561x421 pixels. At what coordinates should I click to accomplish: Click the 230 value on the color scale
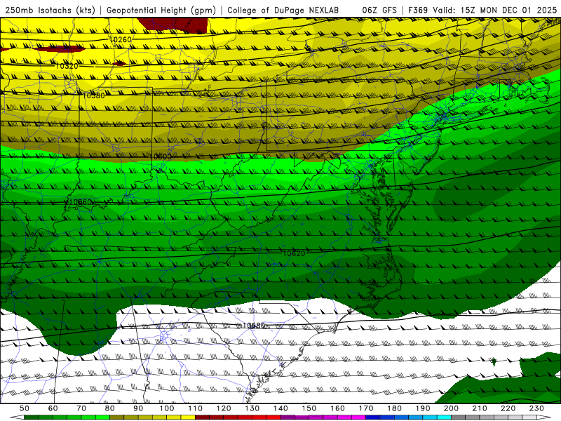536,408
